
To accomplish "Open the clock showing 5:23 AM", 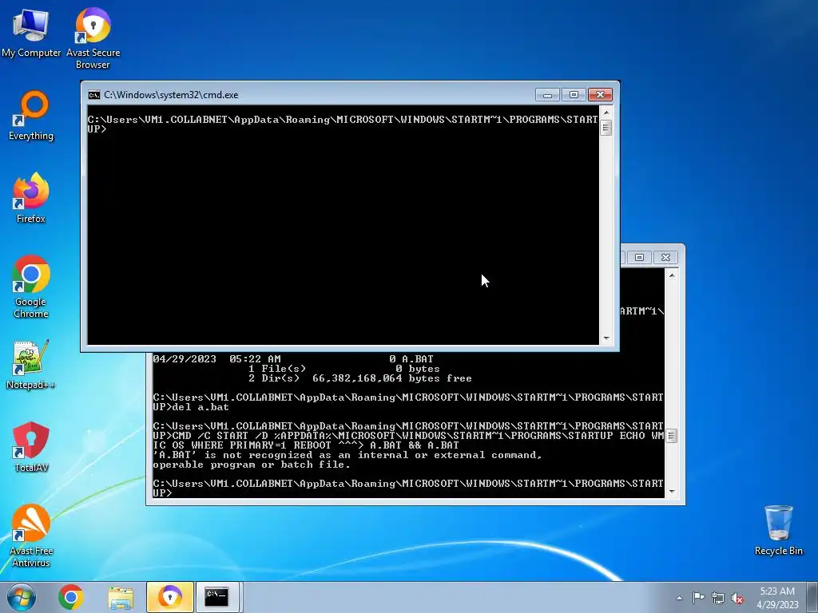I will (777, 598).
